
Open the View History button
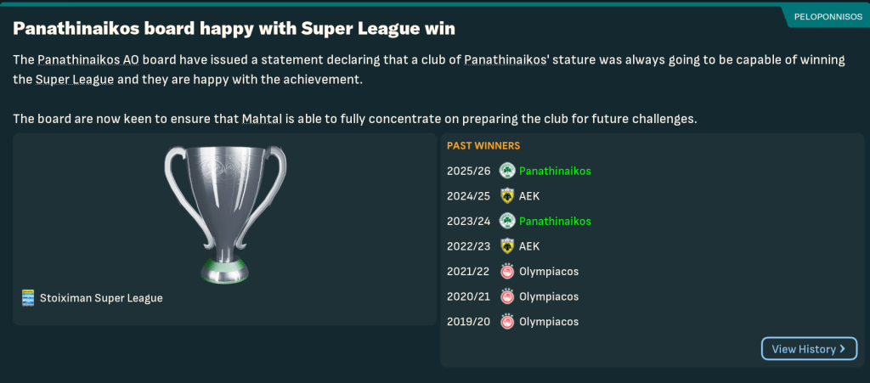[x=808, y=349]
